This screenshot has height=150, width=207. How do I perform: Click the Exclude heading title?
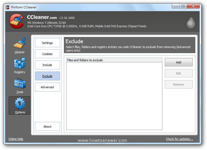pos(74,41)
